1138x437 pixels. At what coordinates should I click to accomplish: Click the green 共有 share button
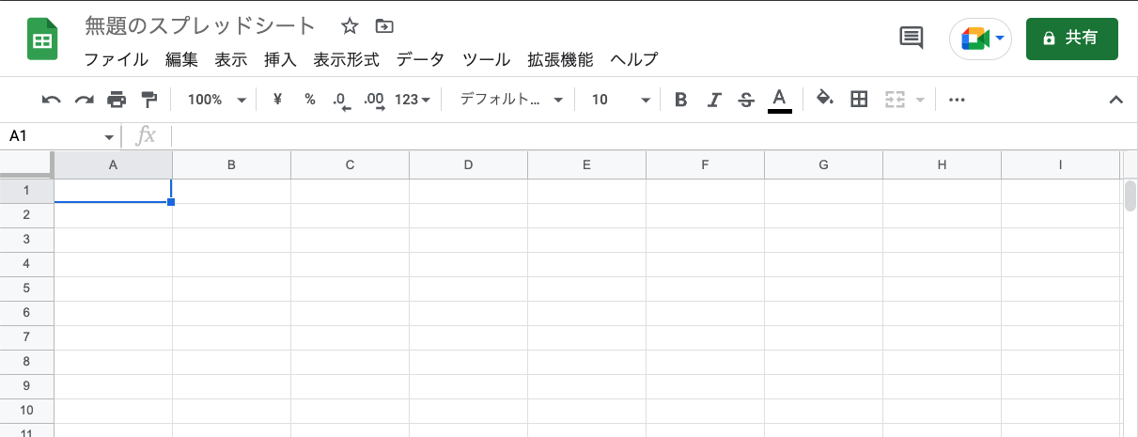(x=1071, y=39)
